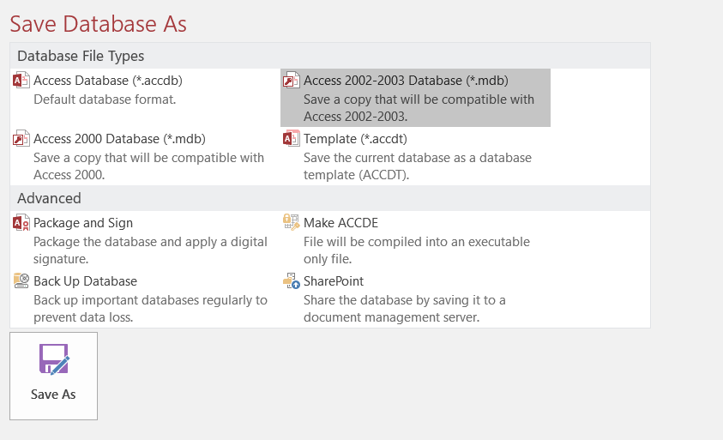
Task: Choose the 'Make ACCDE' option label
Action: [340, 223]
